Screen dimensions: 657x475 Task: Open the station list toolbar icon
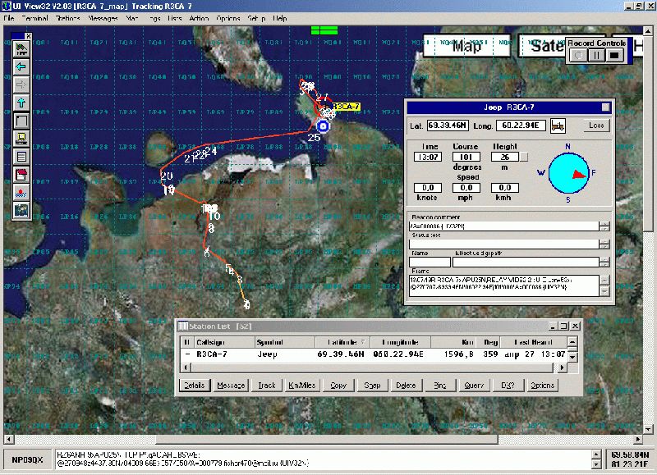coord(21,157)
